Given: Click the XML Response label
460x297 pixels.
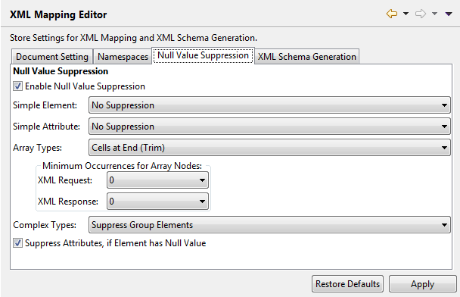Looking at the screenshot, I should pyautogui.click(x=68, y=202).
